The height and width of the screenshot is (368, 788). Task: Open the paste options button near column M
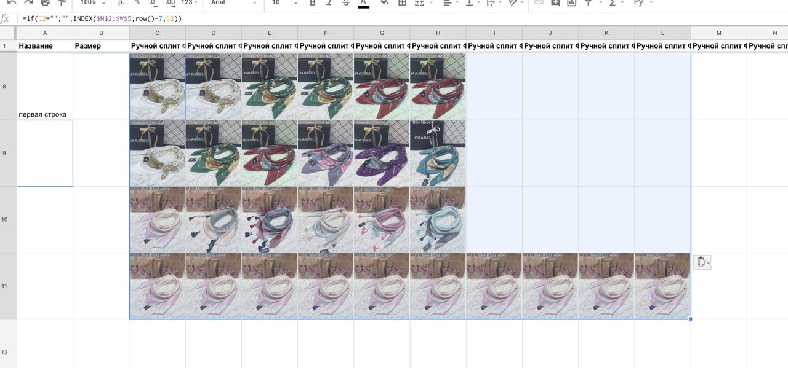702,262
